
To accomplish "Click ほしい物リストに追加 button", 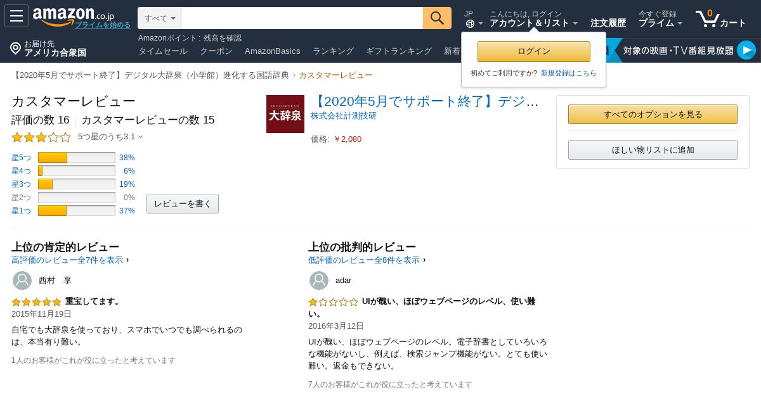I will (653, 150).
